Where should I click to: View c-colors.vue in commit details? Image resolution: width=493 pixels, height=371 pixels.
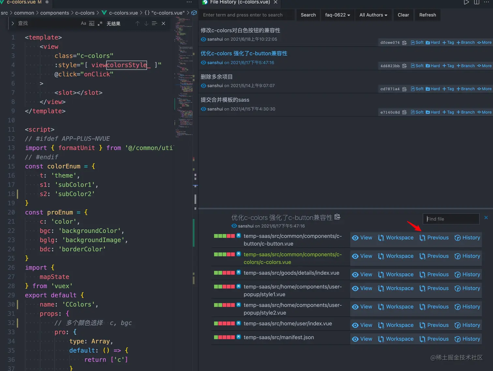coord(362,256)
